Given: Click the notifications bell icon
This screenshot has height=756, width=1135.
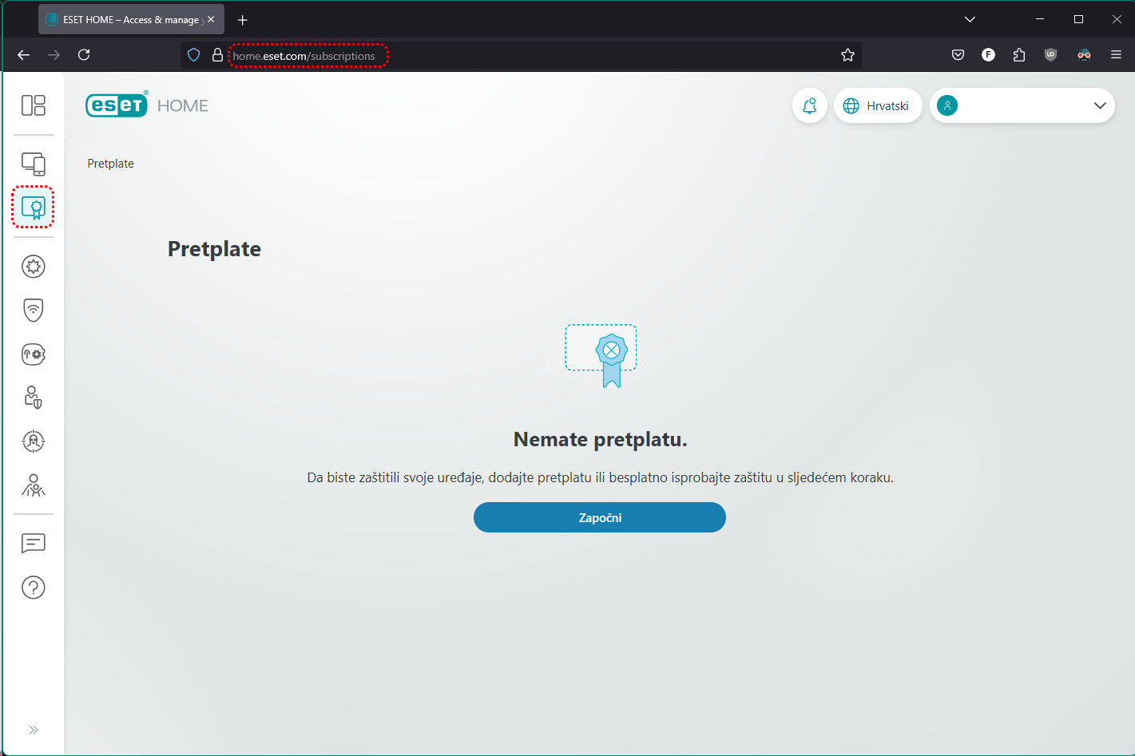Looking at the screenshot, I should coord(809,105).
